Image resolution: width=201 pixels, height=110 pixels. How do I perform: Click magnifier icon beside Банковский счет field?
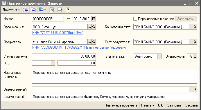point(195,27)
